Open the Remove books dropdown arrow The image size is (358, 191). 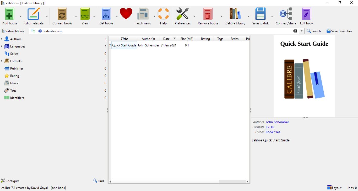click(x=222, y=16)
